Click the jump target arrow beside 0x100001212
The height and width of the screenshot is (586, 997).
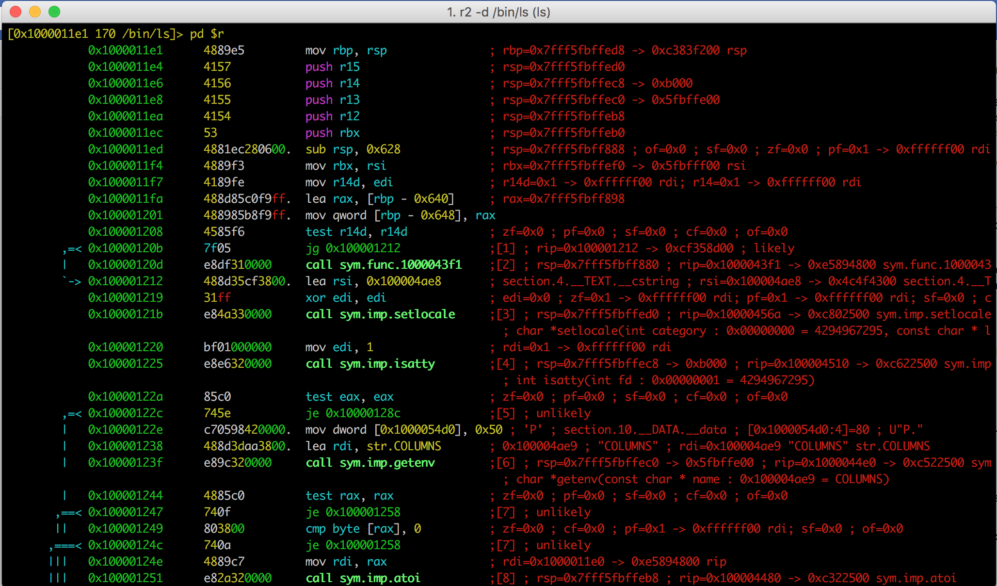[72, 281]
